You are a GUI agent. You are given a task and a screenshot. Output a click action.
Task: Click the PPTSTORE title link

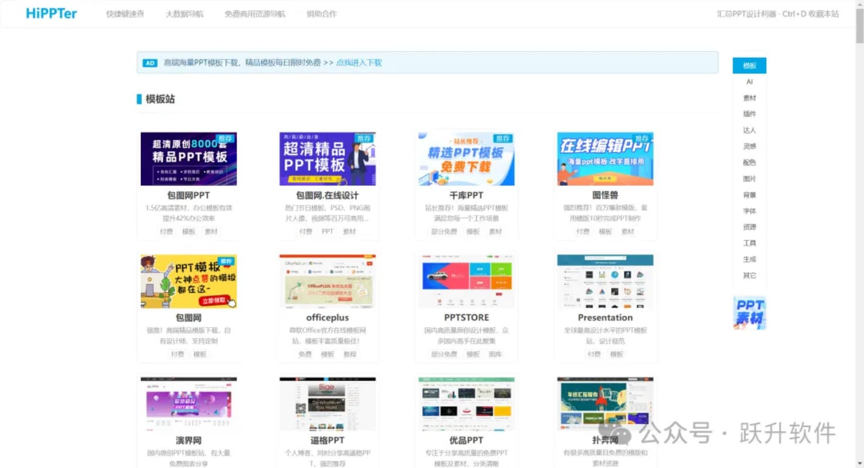click(x=466, y=318)
